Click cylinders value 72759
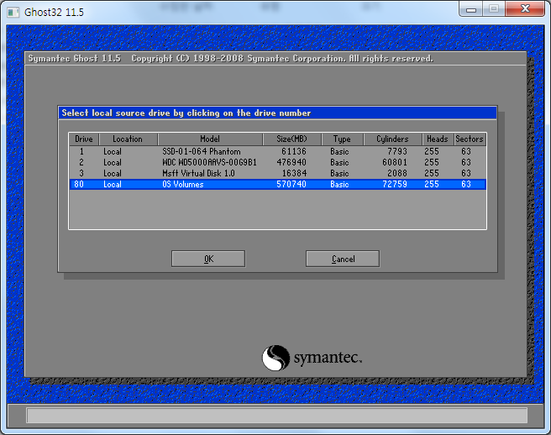The height and width of the screenshot is (435, 551). click(x=395, y=184)
